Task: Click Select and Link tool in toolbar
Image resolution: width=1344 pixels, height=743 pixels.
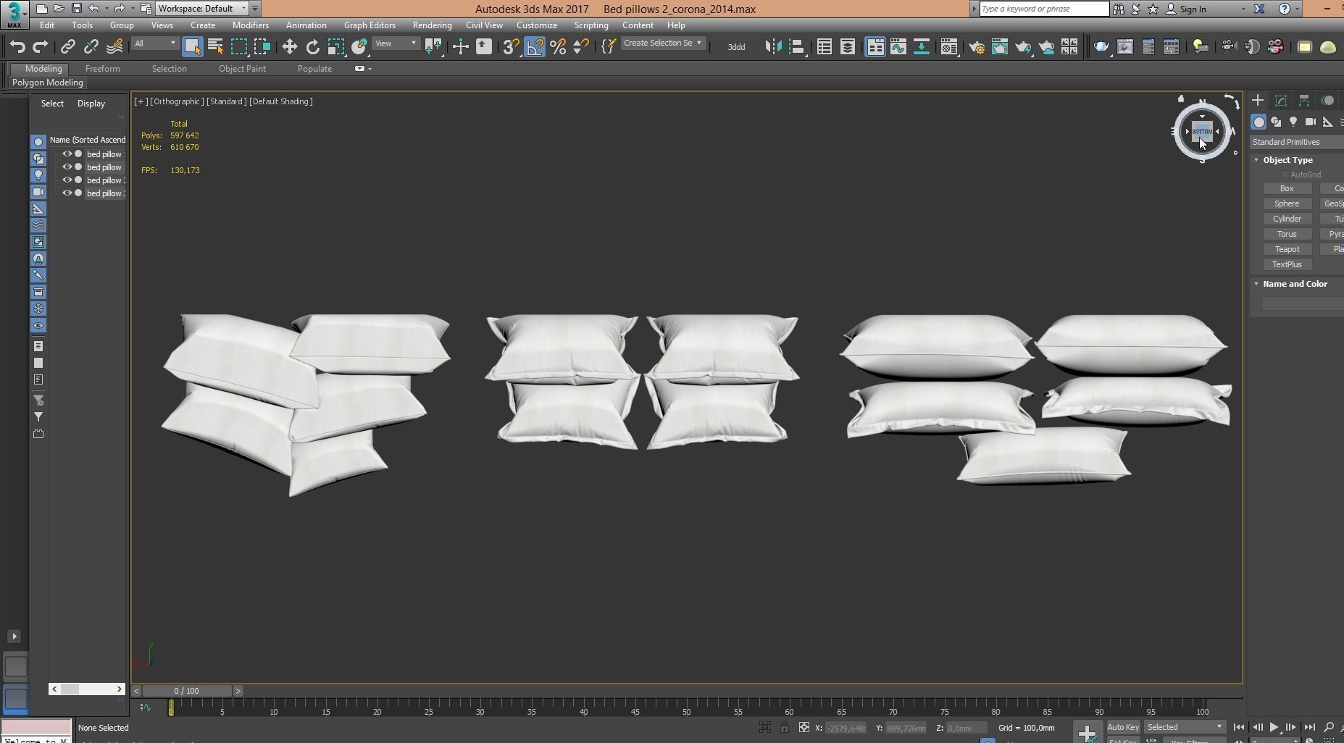Action: (67, 47)
